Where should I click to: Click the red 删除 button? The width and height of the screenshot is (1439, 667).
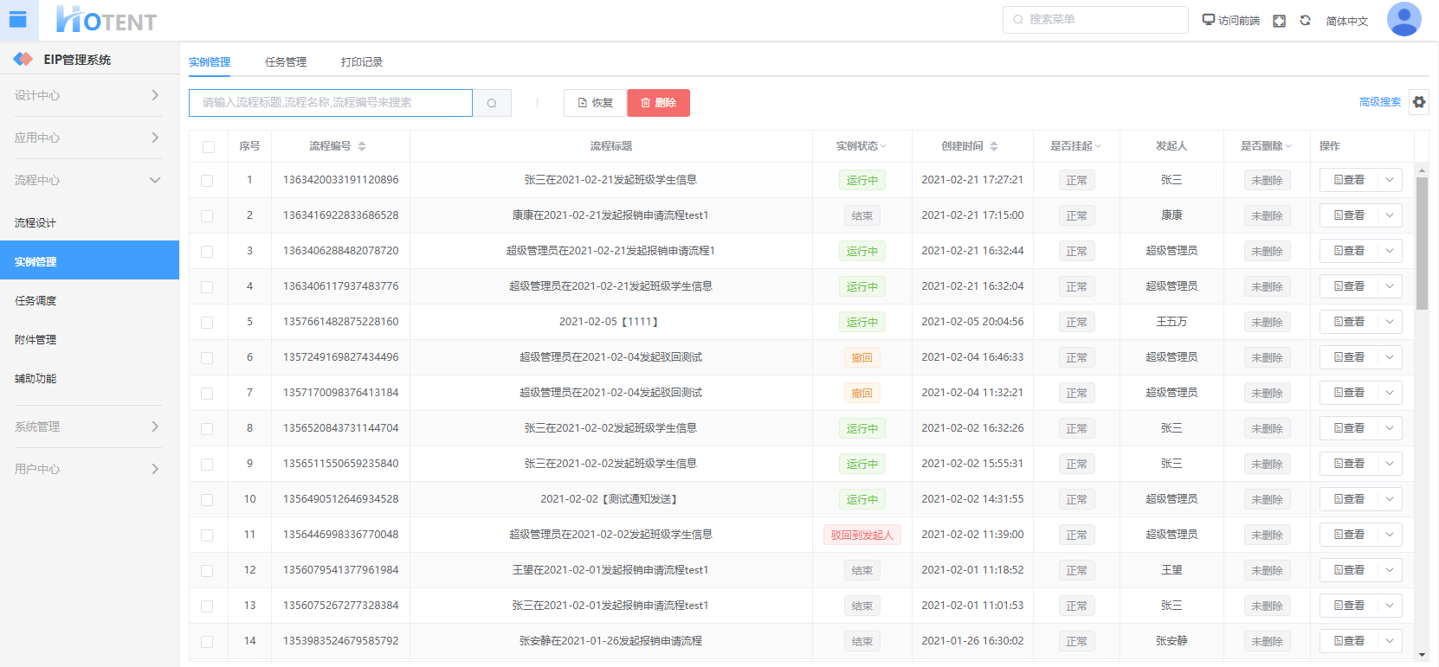pyautogui.click(x=658, y=103)
